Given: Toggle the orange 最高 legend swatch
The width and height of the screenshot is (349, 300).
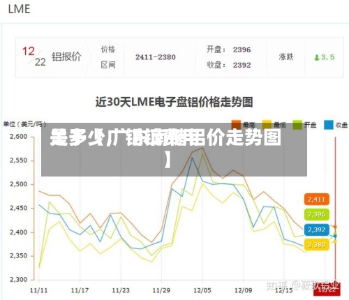Looking at the screenshot, I should tap(236, 125).
